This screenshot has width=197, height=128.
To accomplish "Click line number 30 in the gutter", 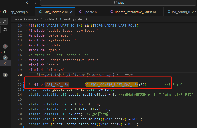I will 20,124.
